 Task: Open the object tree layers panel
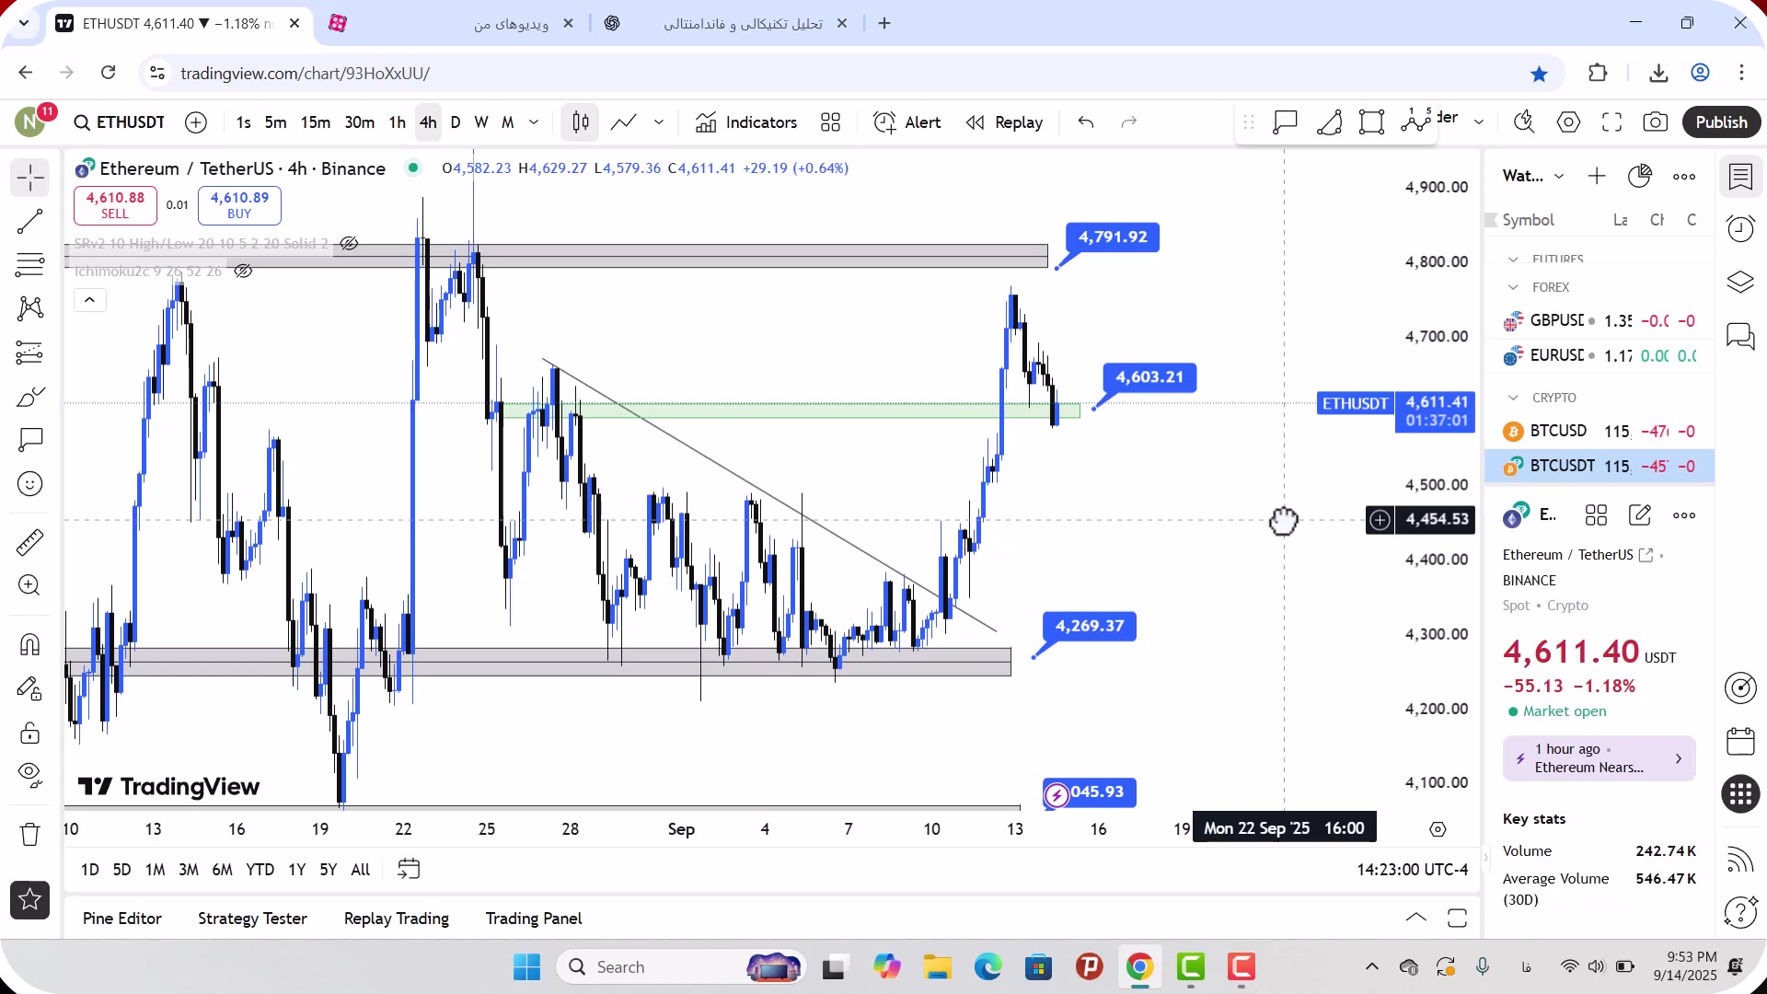(1740, 282)
